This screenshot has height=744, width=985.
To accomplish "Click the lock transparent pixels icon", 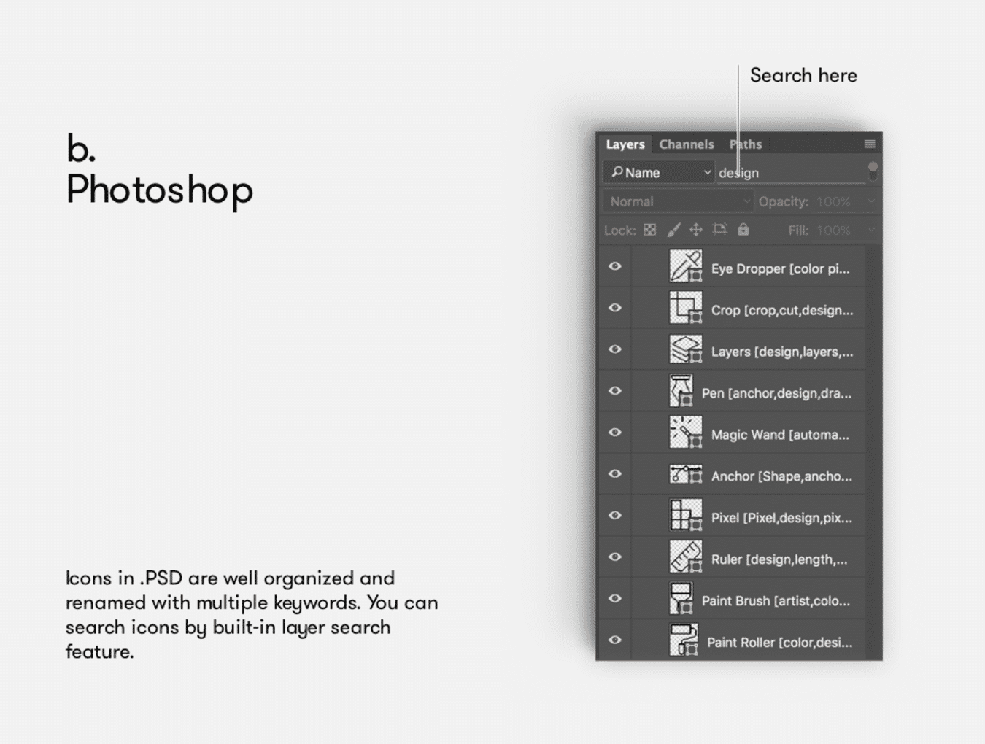I will (649, 230).
